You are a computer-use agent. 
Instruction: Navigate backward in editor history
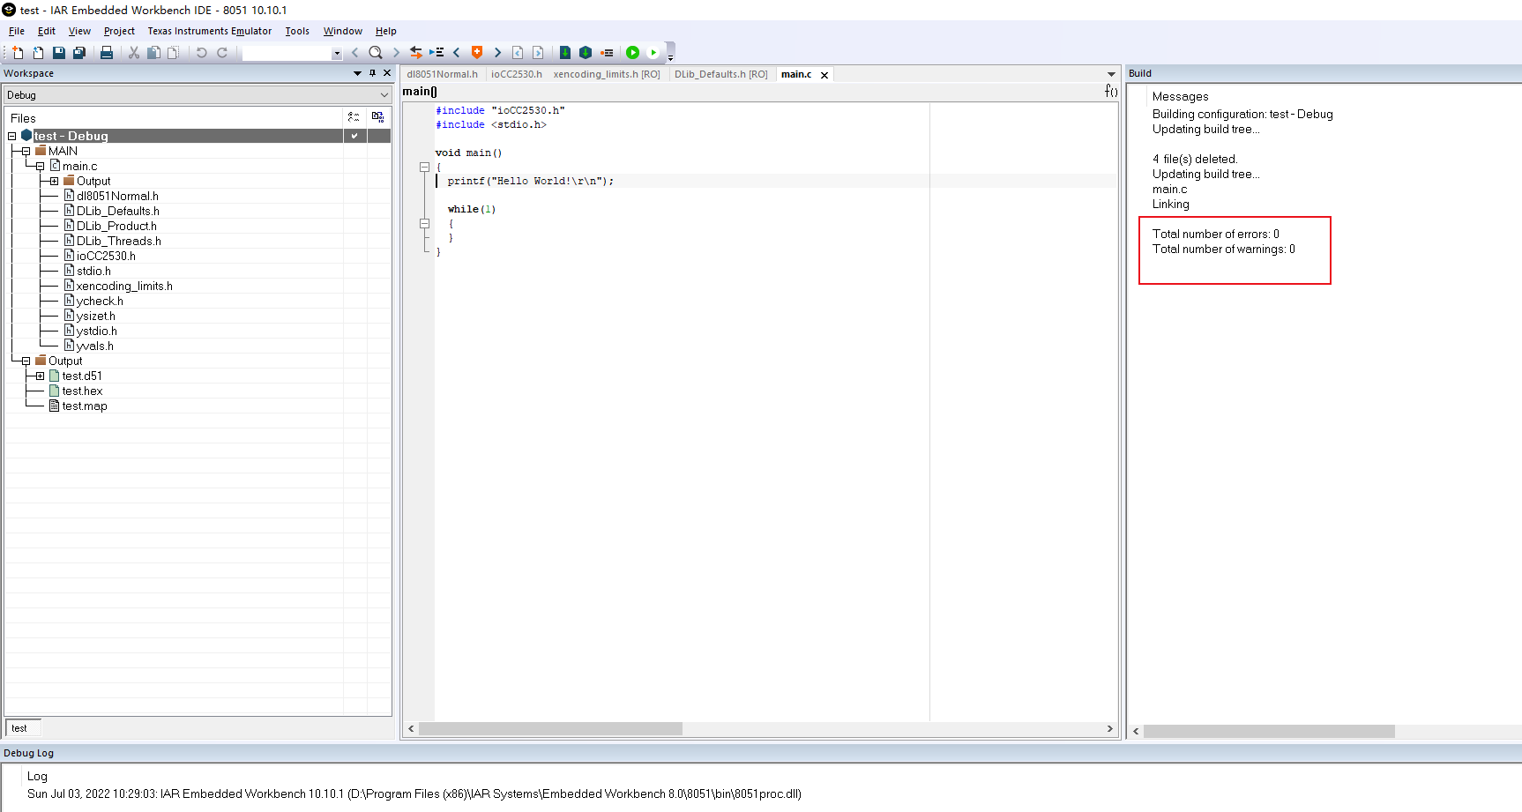(x=518, y=53)
